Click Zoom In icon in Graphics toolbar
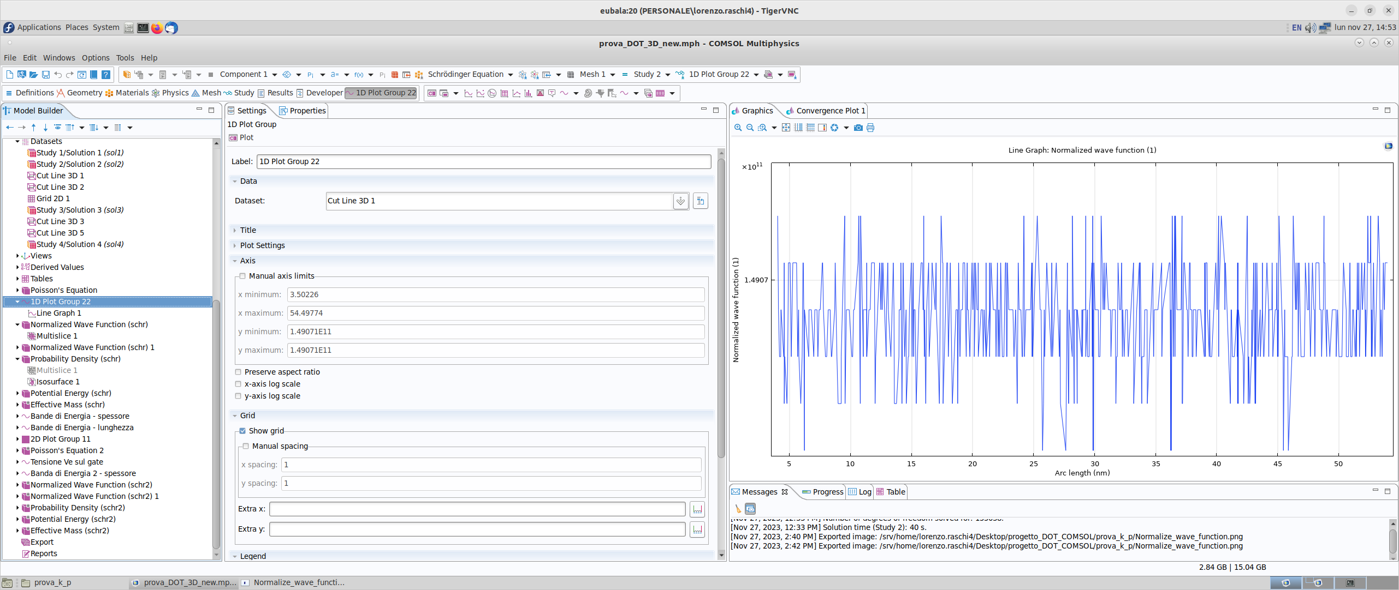1399x590 pixels. 738,128
